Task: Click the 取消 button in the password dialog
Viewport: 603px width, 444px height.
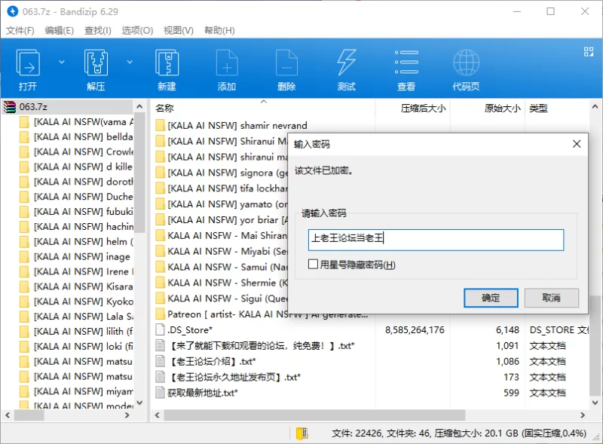Action: tap(551, 298)
